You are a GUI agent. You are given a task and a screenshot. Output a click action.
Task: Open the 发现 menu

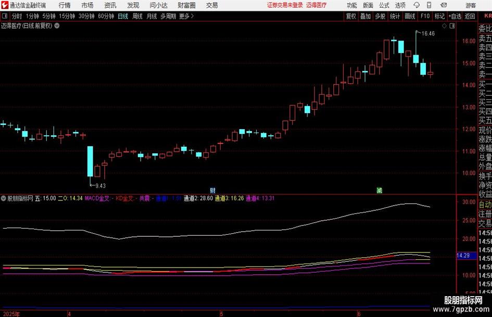[x=133, y=5]
